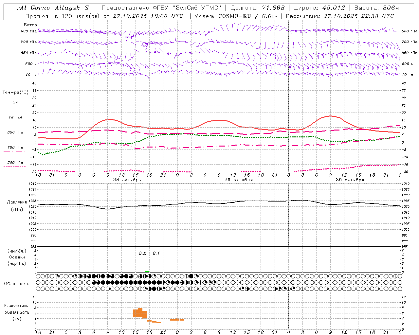Select the 29 октября date label
Viewport: 419px width, 335px height.
pyautogui.click(x=239, y=180)
